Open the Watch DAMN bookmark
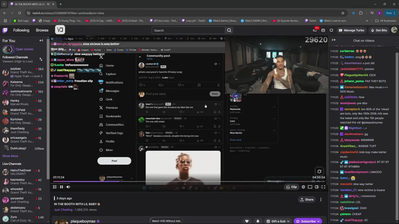This screenshot has width=399, height=224. [254, 21]
